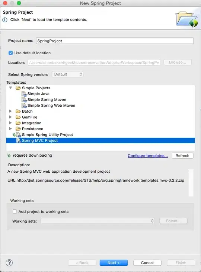Open the Configure templates link
The image size is (201, 272).
tap(148, 156)
